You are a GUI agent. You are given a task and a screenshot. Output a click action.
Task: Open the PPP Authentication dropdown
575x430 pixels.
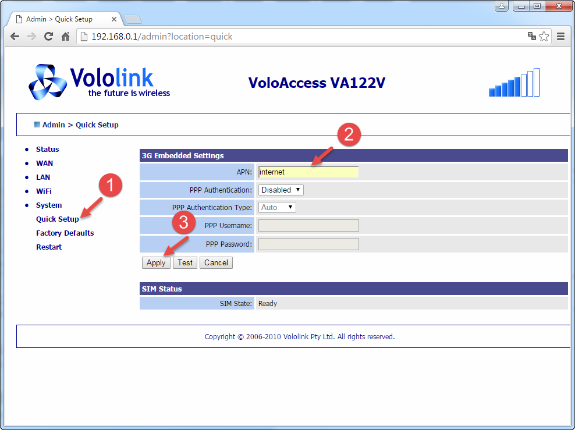281,190
